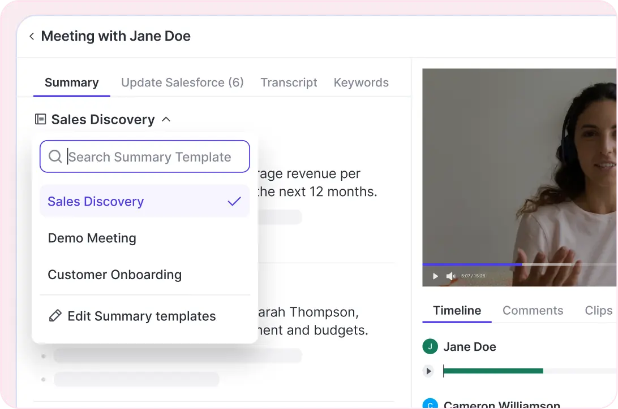Click the video progress bar

(x=520, y=265)
